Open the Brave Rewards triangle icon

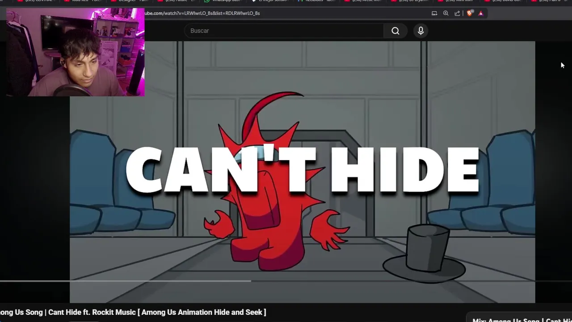(481, 13)
